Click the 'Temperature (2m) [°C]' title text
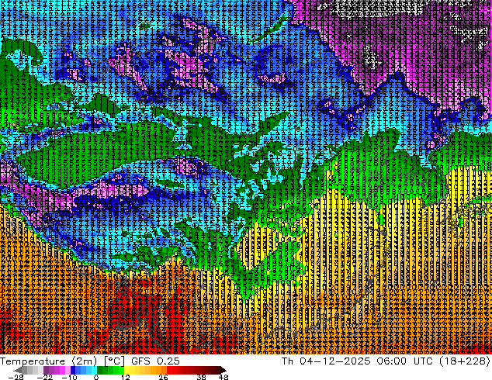492x380 pixels. (62, 361)
